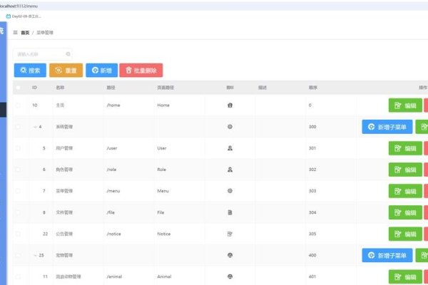The height and width of the screenshot is (285, 428).
Task: Click the gear icon in 菜单管理 row
Action: pos(230,191)
